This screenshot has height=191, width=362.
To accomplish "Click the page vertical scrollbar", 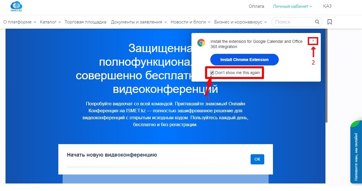I will point(327,75).
